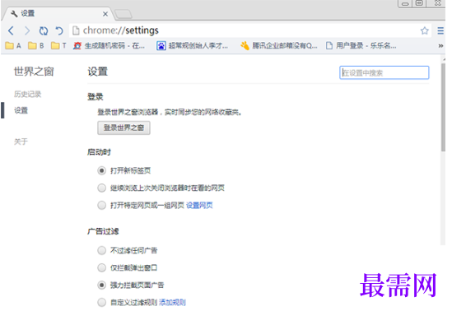
Task: Select 自定义过滤规则 option
Action: click(101, 303)
